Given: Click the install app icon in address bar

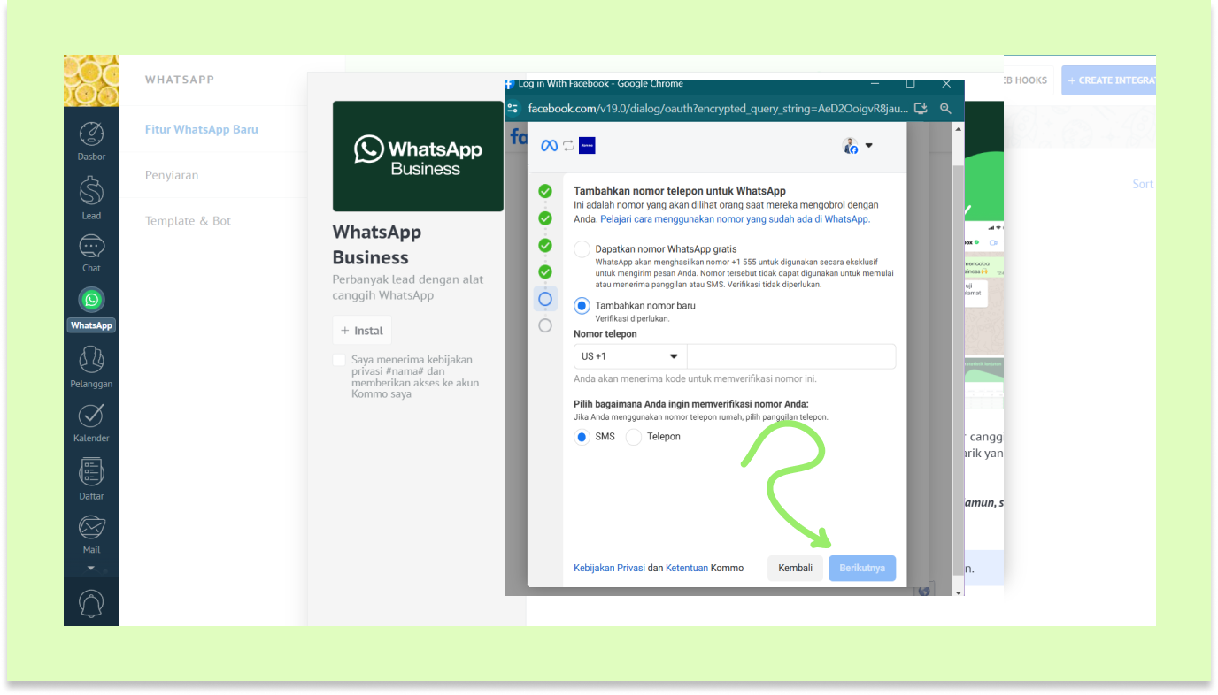Looking at the screenshot, I should click(921, 108).
